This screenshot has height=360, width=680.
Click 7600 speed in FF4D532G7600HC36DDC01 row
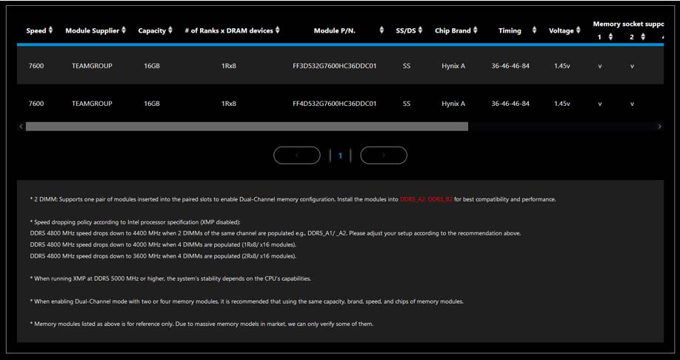(x=36, y=104)
